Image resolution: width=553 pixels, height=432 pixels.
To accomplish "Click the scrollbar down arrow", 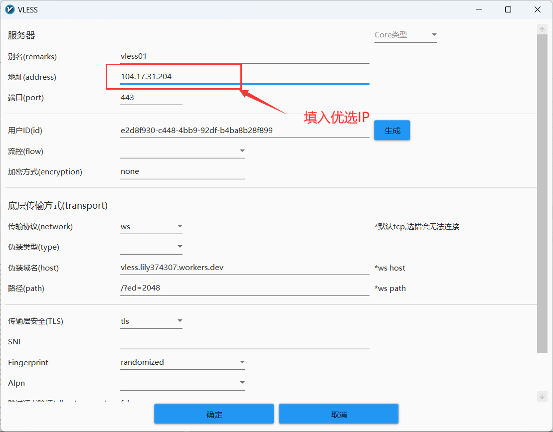I will click(542, 396).
